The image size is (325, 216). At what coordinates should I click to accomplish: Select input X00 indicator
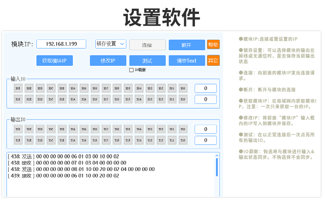pyautogui.click(x=183, y=88)
